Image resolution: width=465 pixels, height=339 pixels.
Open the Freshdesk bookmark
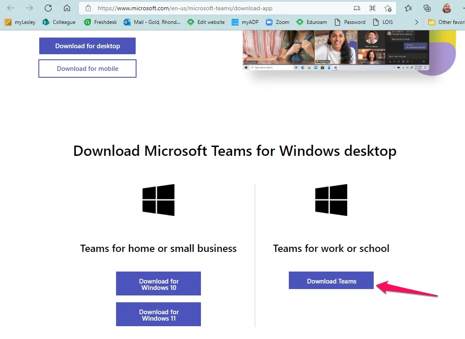(100, 22)
